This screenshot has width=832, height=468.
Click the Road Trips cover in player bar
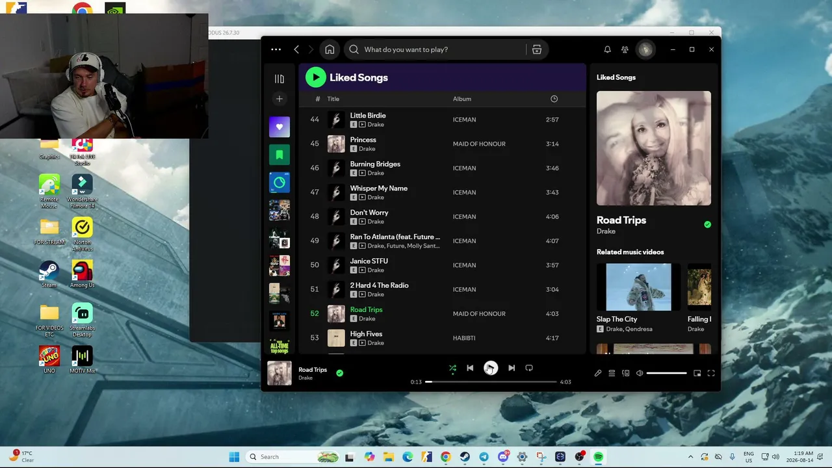[x=279, y=373]
